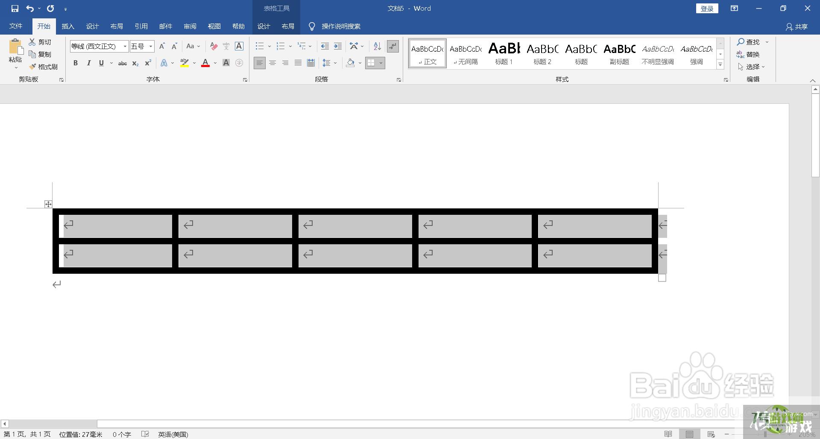Open the font name dropdown
Viewport: 820px width, 439px height.
(125, 46)
